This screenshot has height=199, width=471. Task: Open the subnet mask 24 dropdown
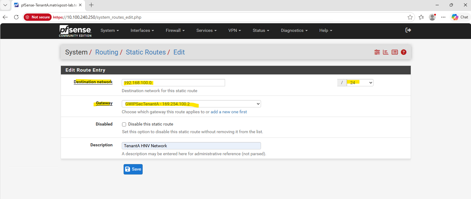(360, 83)
